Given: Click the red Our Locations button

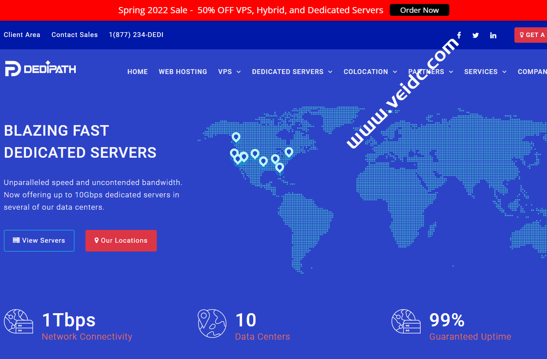Looking at the screenshot, I should tap(121, 241).
